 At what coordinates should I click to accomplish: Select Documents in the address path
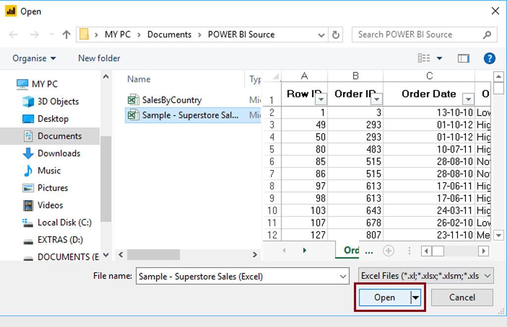(169, 35)
